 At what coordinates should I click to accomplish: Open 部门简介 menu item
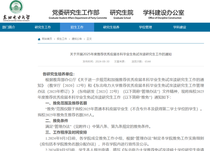tap(9, 27)
